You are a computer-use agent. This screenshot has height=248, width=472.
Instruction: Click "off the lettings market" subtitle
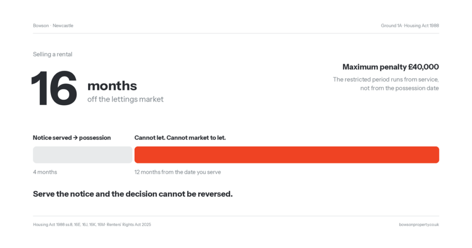125,99
